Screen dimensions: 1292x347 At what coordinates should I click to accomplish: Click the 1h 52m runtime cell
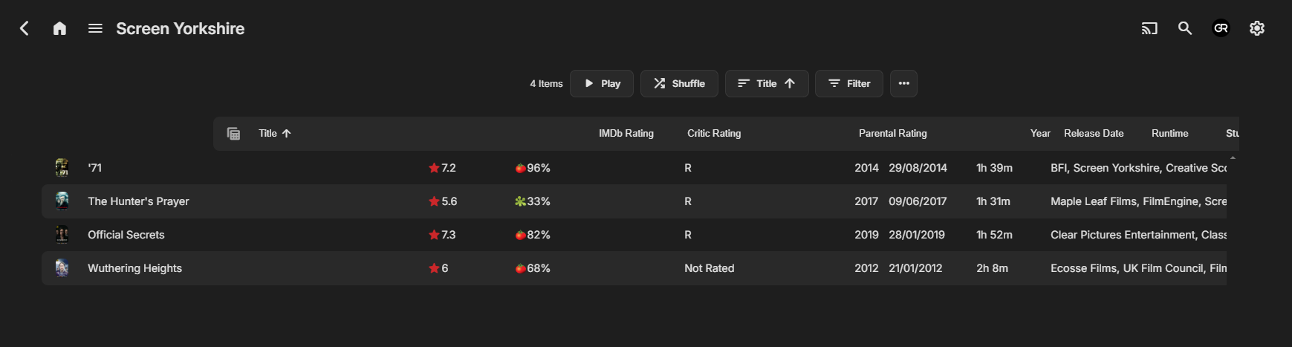[994, 235]
